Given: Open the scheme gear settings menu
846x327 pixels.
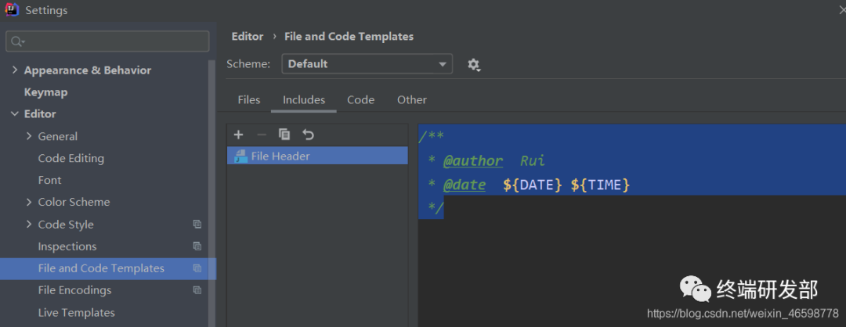Looking at the screenshot, I should point(474,65).
